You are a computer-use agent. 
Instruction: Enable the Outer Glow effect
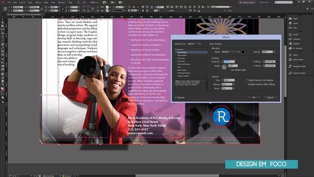point(176,58)
